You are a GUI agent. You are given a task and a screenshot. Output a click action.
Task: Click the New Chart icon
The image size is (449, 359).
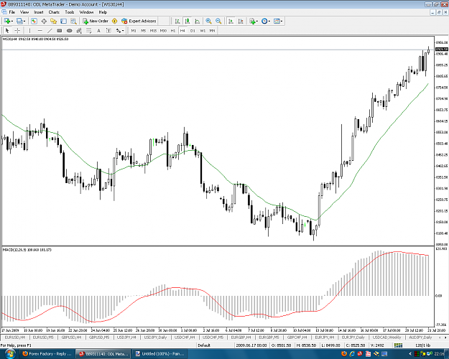click(7, 21)
